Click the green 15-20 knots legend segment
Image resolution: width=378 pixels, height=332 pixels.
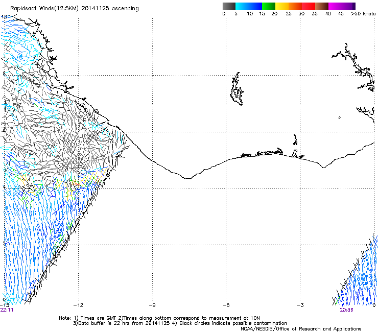[x=269, y=6]
